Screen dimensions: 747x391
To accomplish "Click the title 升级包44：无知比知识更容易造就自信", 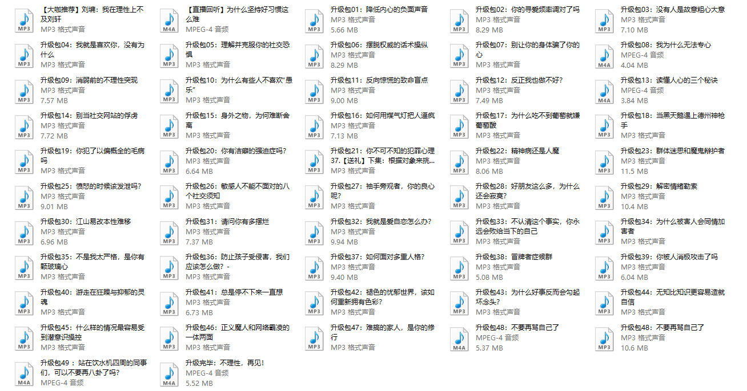I will pos(672,297).
